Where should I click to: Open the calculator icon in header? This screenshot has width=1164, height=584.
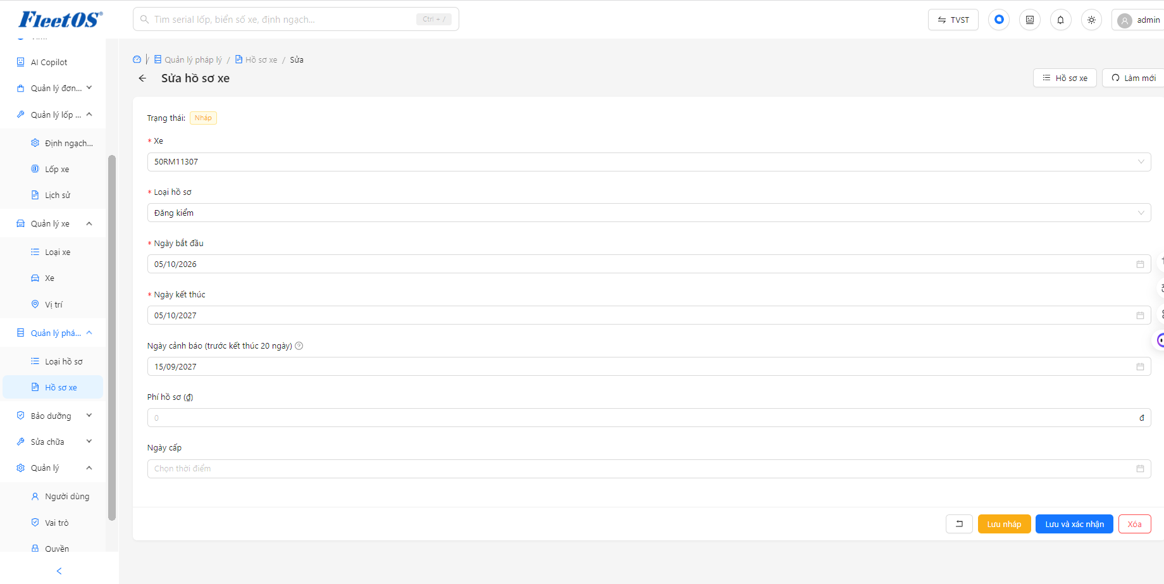(x=1030, y=20)
